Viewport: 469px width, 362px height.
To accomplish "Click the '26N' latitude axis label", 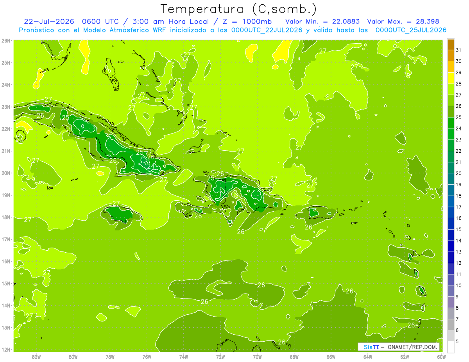I will 6,41.
